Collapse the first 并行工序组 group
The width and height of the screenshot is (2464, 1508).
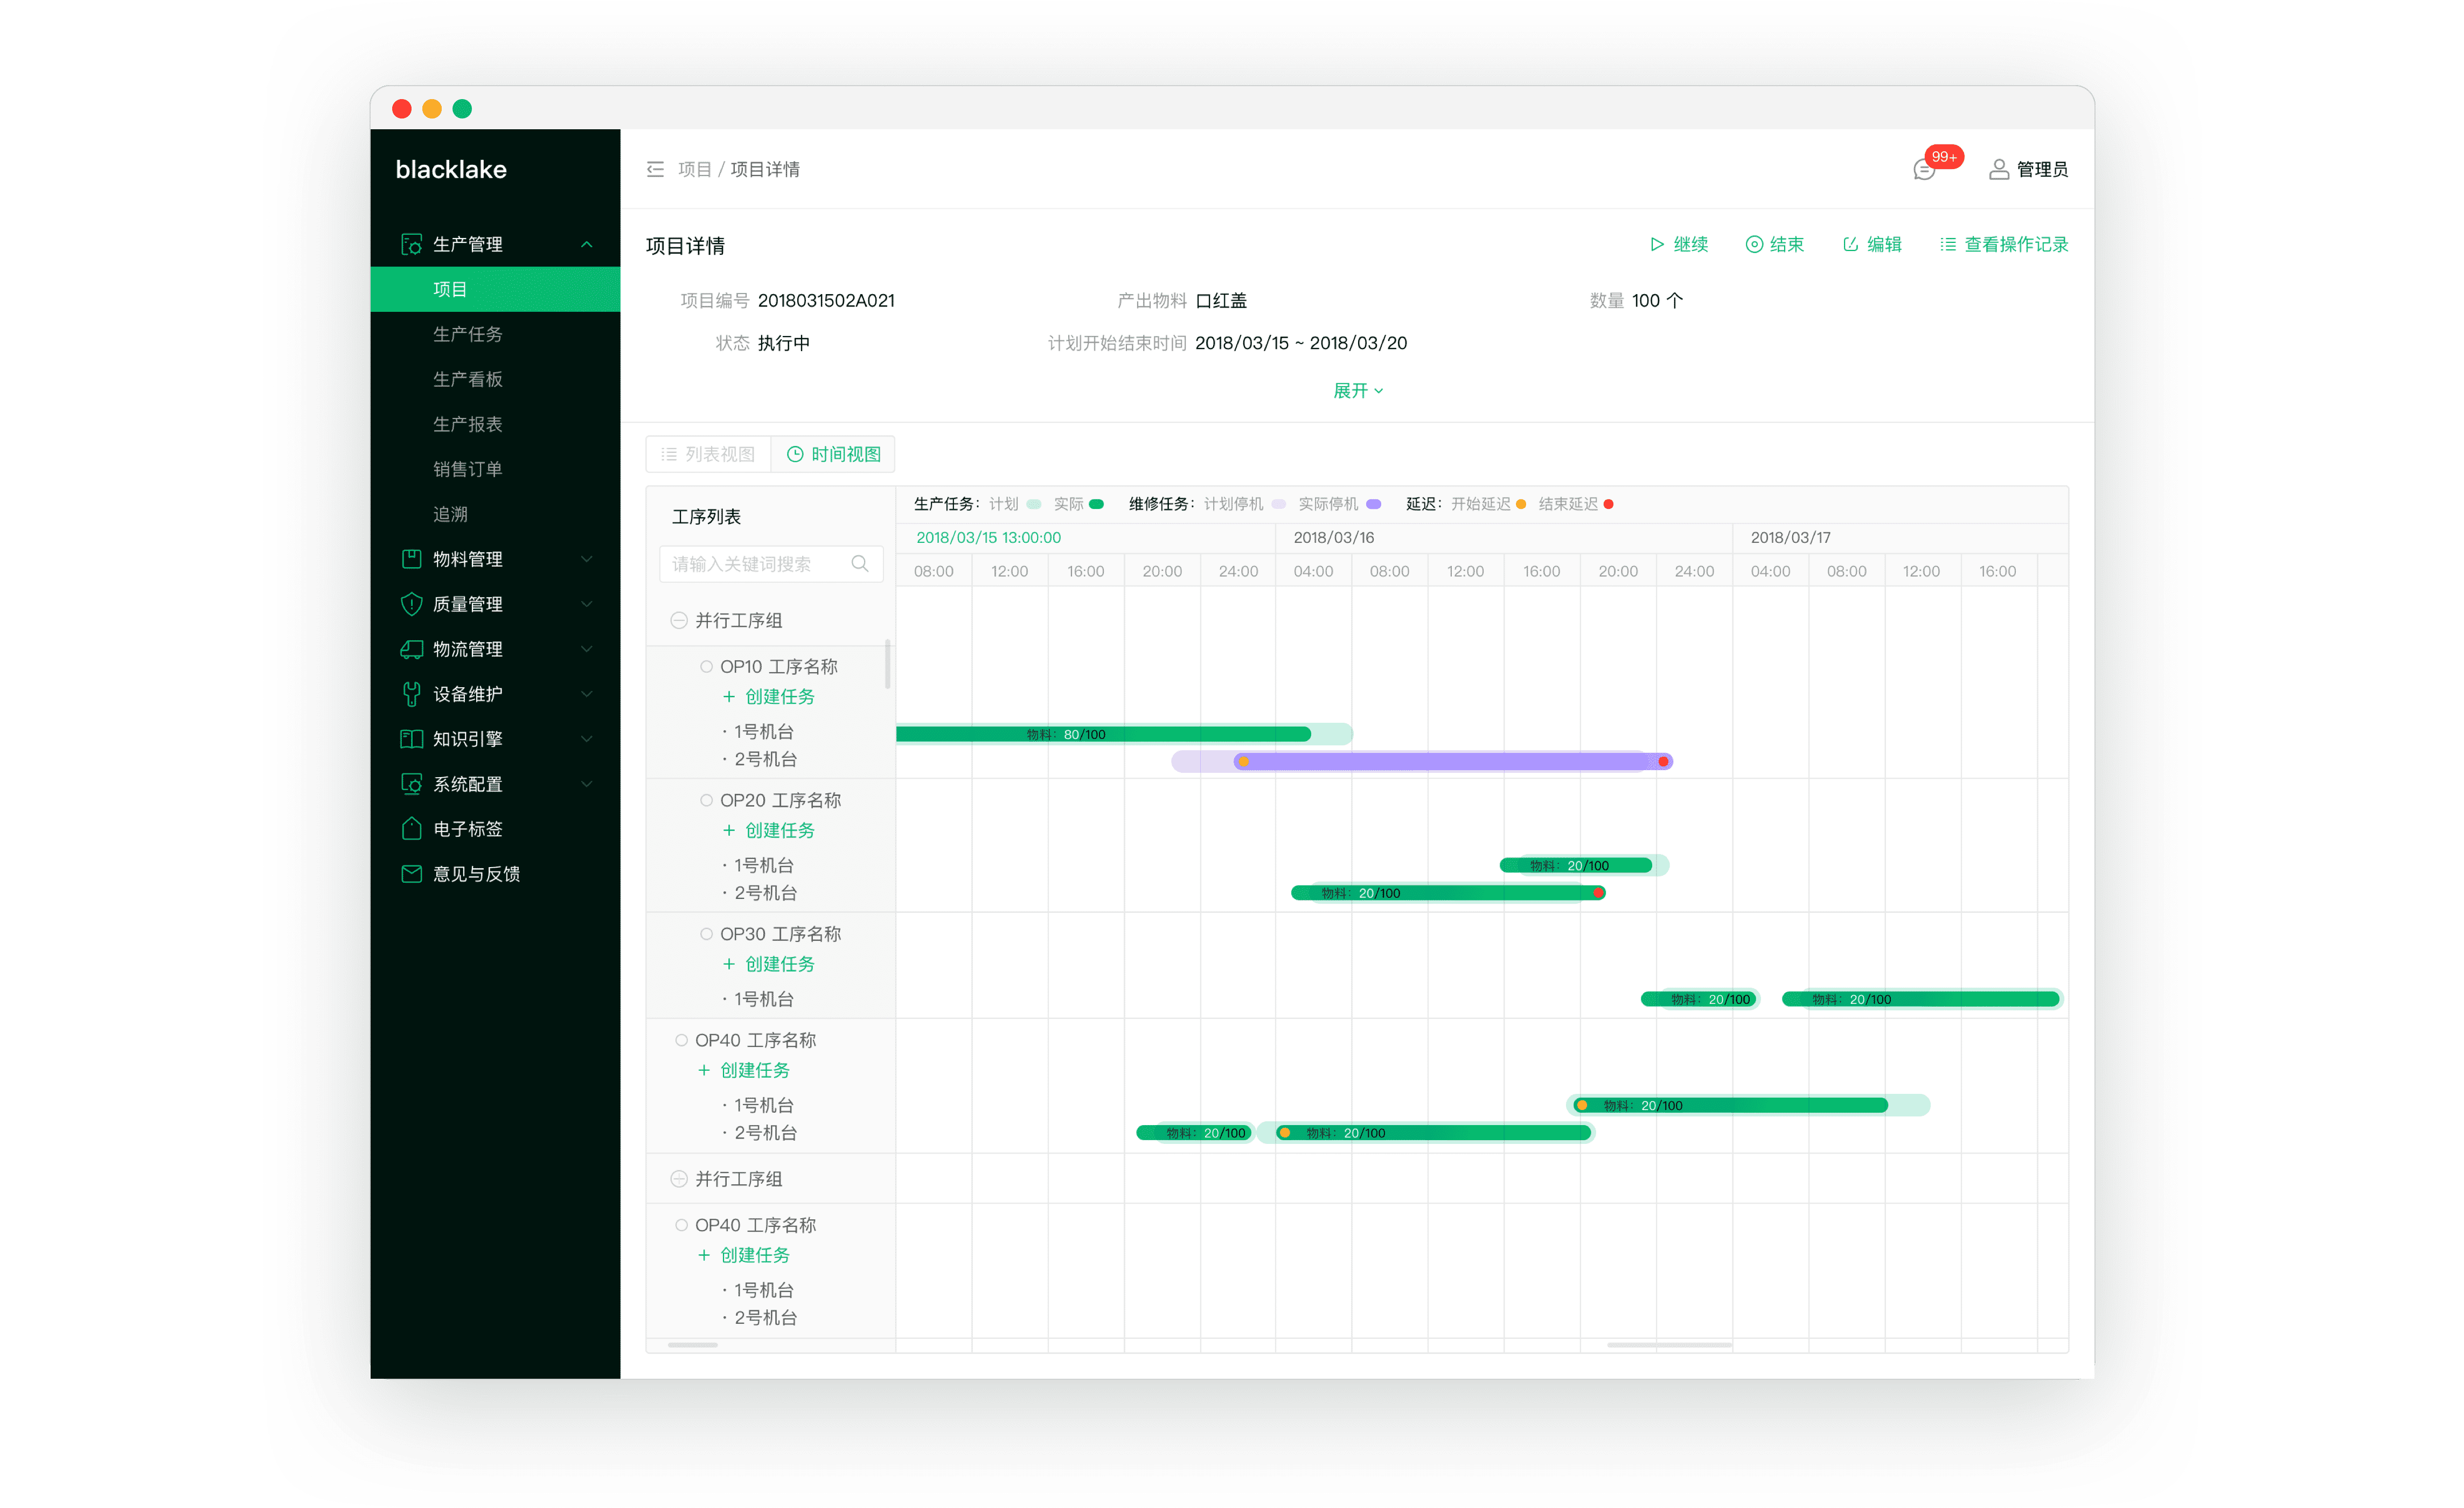click(679, 620)
